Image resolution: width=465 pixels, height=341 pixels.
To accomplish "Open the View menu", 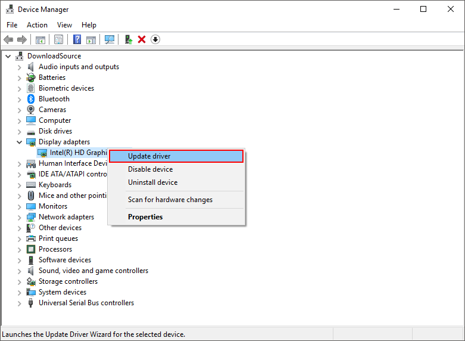I will tap(64, 25).
